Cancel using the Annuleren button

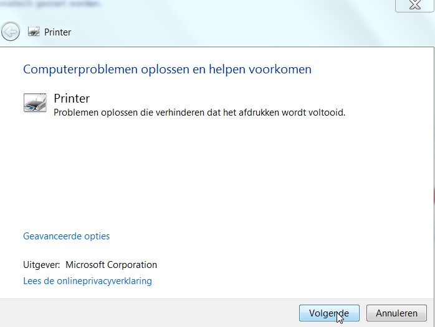[396, 313]
